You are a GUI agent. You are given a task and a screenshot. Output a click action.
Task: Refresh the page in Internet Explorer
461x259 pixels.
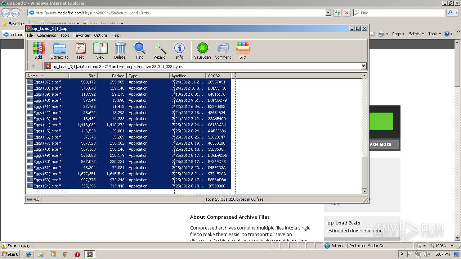(337, 13)
